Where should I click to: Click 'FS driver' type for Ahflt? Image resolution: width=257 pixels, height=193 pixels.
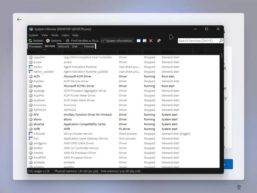pyautogui.click(x=124, y=129)
